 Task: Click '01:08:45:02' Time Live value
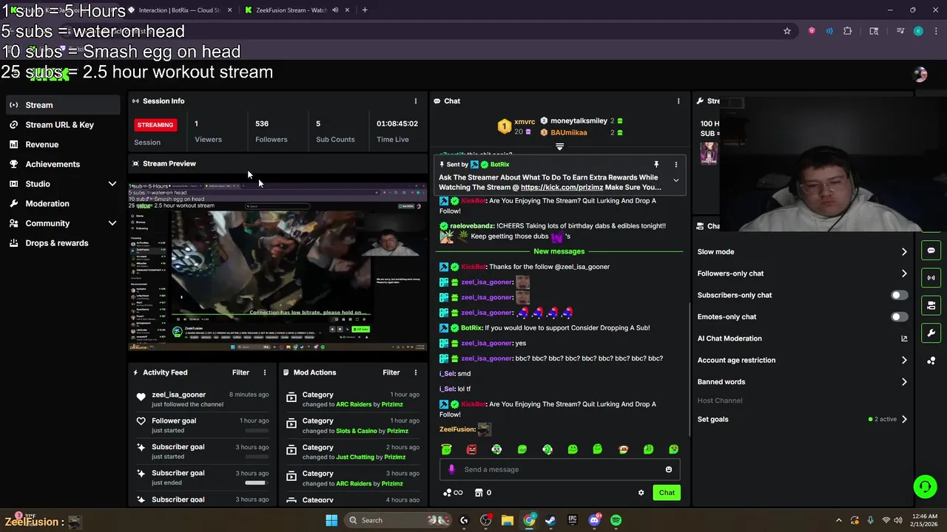click(397, 123)
